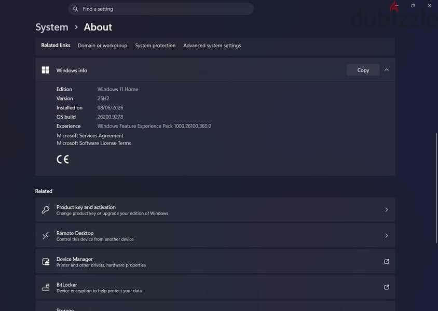
Task: Click BitLocker external link icon
Action: 387,287
